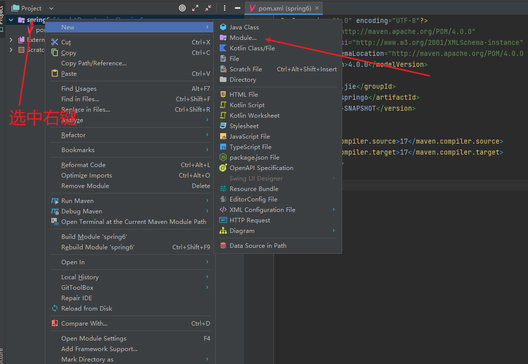Open Terminal at the Current Maven Module Path
Screen dimensions: 528x364
pyautogui.click(x=130, y=222)
